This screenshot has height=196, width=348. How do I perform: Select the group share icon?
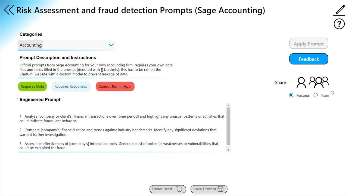click(319, 82)
